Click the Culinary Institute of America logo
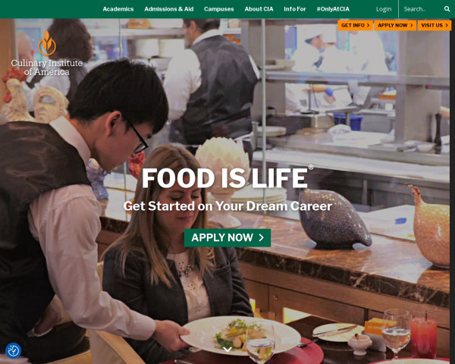455x364 pixels. coord(47,53)
